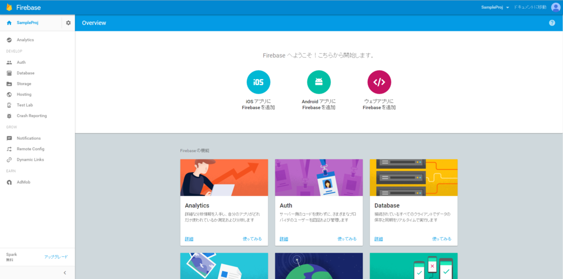
Task: Click the card image with three phones
Action: click(413, 266)
